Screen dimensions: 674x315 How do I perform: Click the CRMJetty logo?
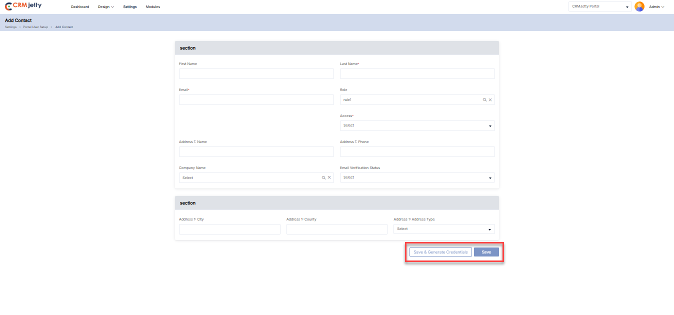pos(23,6)
